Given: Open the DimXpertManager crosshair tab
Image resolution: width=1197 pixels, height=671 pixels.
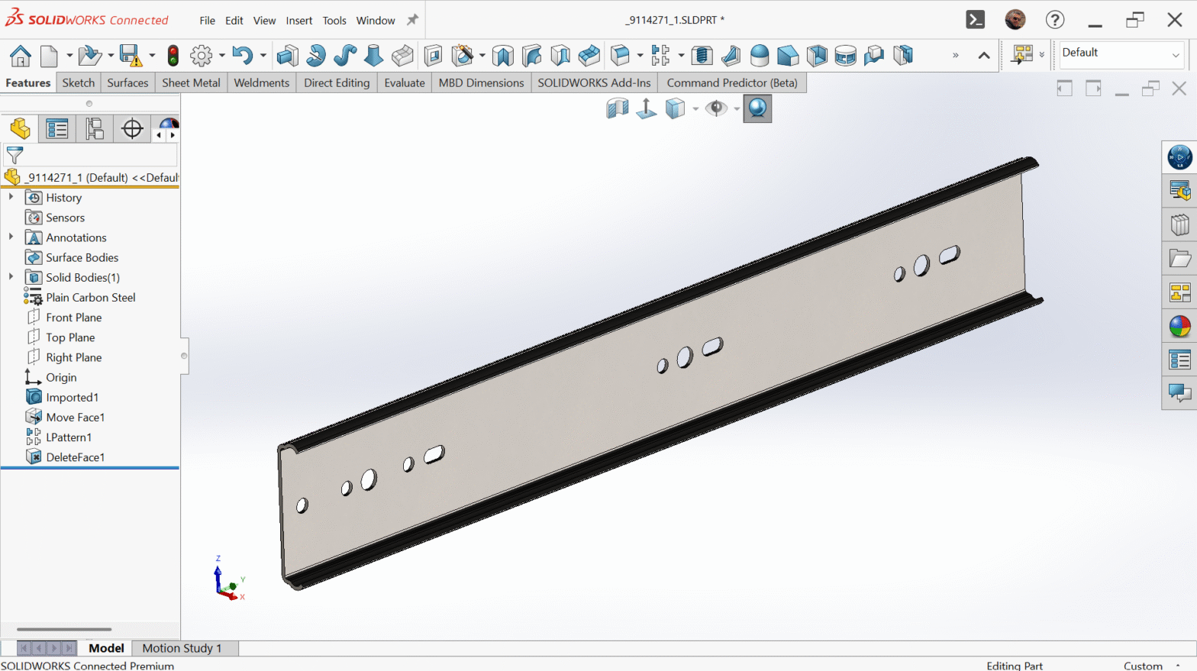Looking at the screenshot, I should [x=132, y=128].
